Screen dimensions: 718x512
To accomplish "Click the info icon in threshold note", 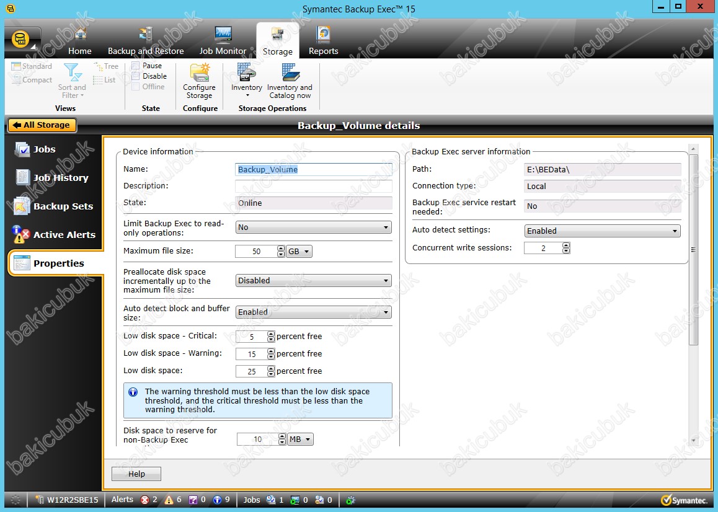I will click(133, 392).
